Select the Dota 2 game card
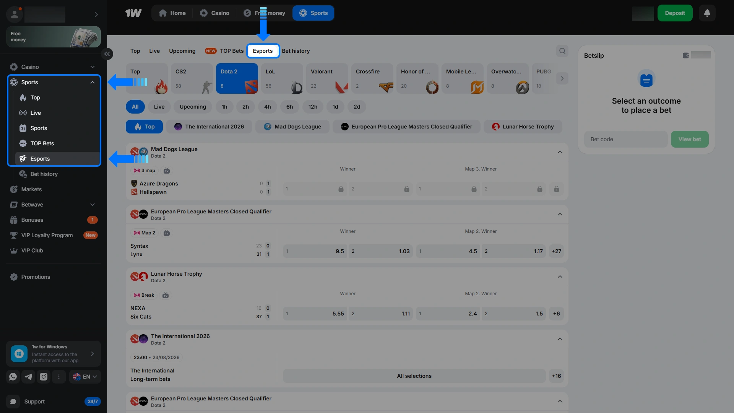The height and width of the screenshot is (413, 734). [237, 78]
